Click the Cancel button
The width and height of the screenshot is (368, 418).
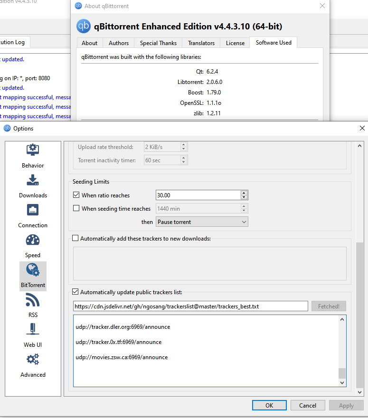point(308,405)
